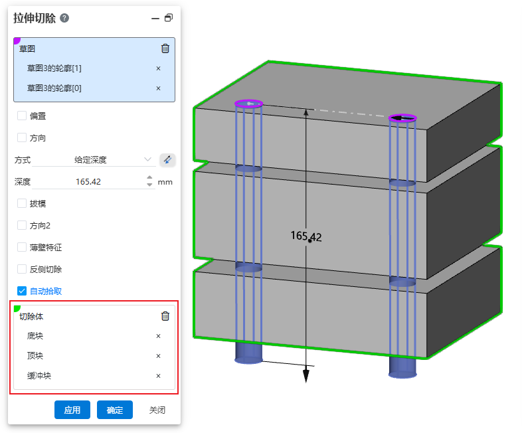Click the 关闭 close link
This screenshot has width=522, height=433.
point(157,410)
